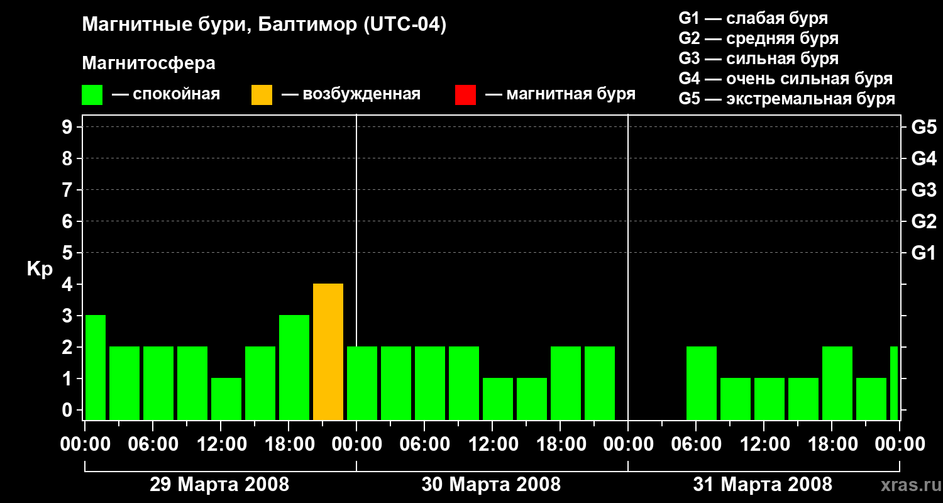Click the Kp 1 bar at 12:00 on 29 March
The height and width of the screenshot is (503, 943).
point(226,399)
